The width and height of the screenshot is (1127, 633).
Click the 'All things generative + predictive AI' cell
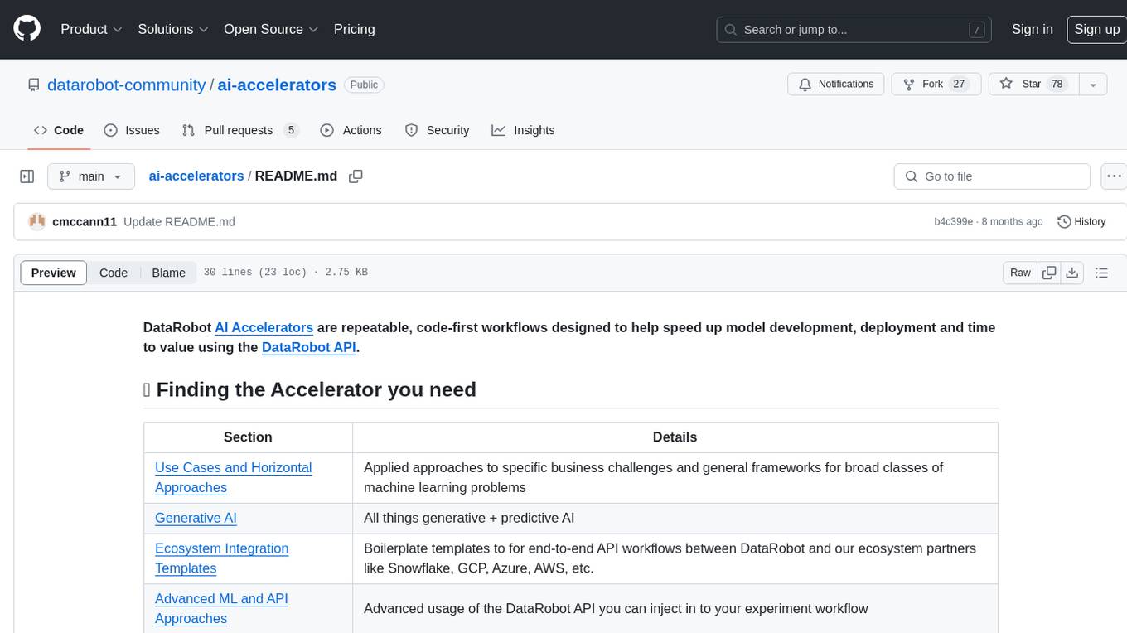point(675,518)
